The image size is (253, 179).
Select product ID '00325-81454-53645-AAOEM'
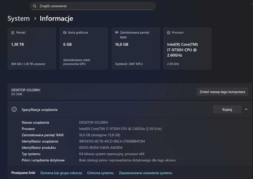pos(101,148)
